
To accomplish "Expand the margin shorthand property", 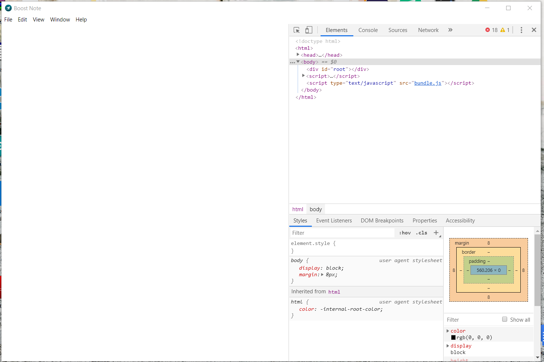I will [x=322, y=275].
